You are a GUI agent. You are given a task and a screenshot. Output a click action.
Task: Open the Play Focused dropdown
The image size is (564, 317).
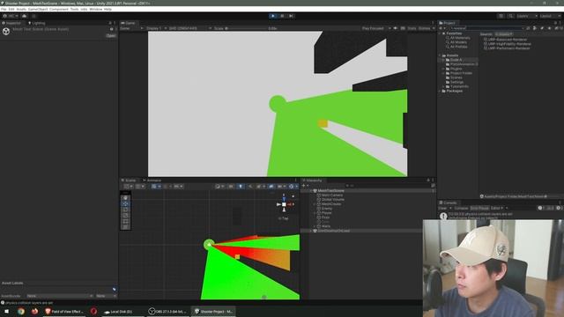pos(376,28)
